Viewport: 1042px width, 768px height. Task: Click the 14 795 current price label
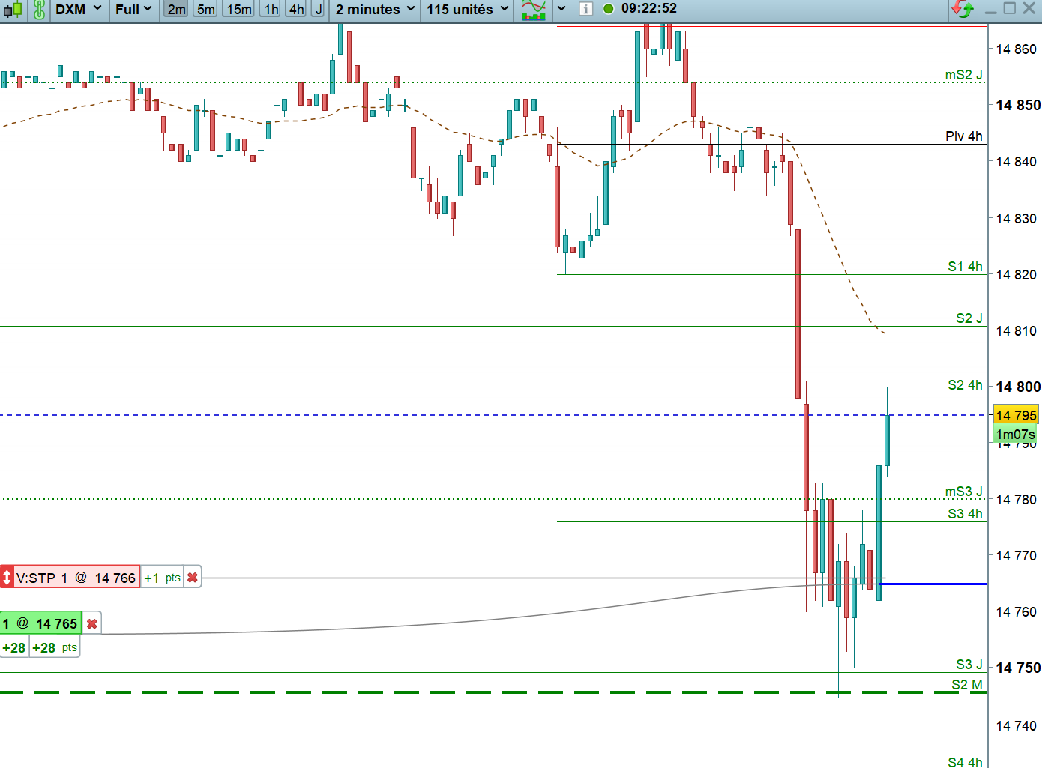(1016, 415)
